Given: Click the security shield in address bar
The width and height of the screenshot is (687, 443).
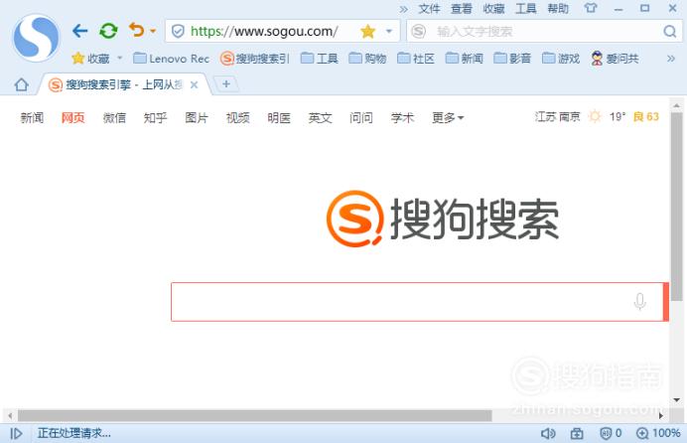Looking at the screenshot, I should [x=178, y=31].
